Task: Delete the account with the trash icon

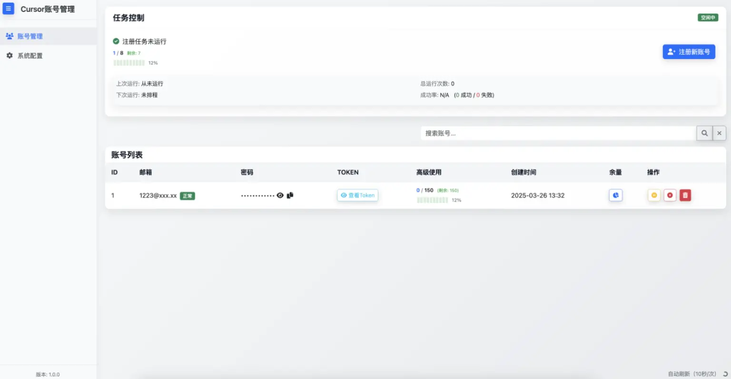Action: 685,195
